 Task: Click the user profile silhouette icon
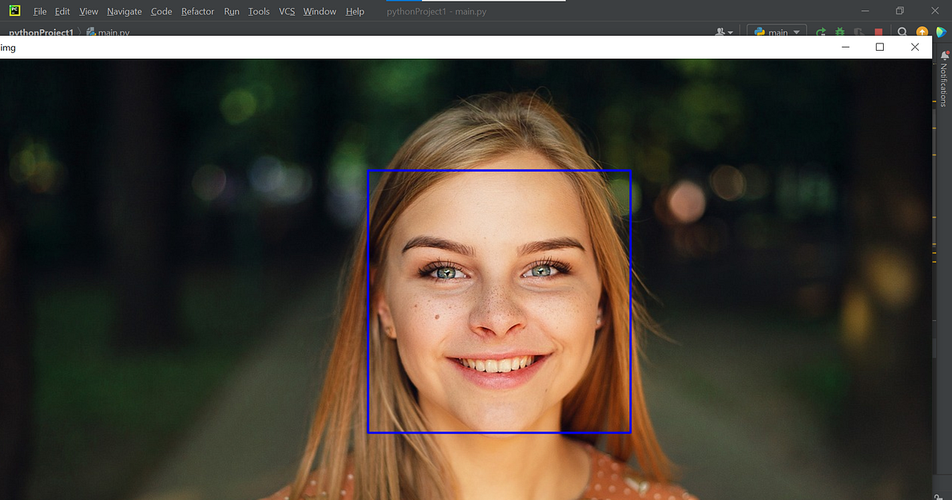(x=720, y=31)
